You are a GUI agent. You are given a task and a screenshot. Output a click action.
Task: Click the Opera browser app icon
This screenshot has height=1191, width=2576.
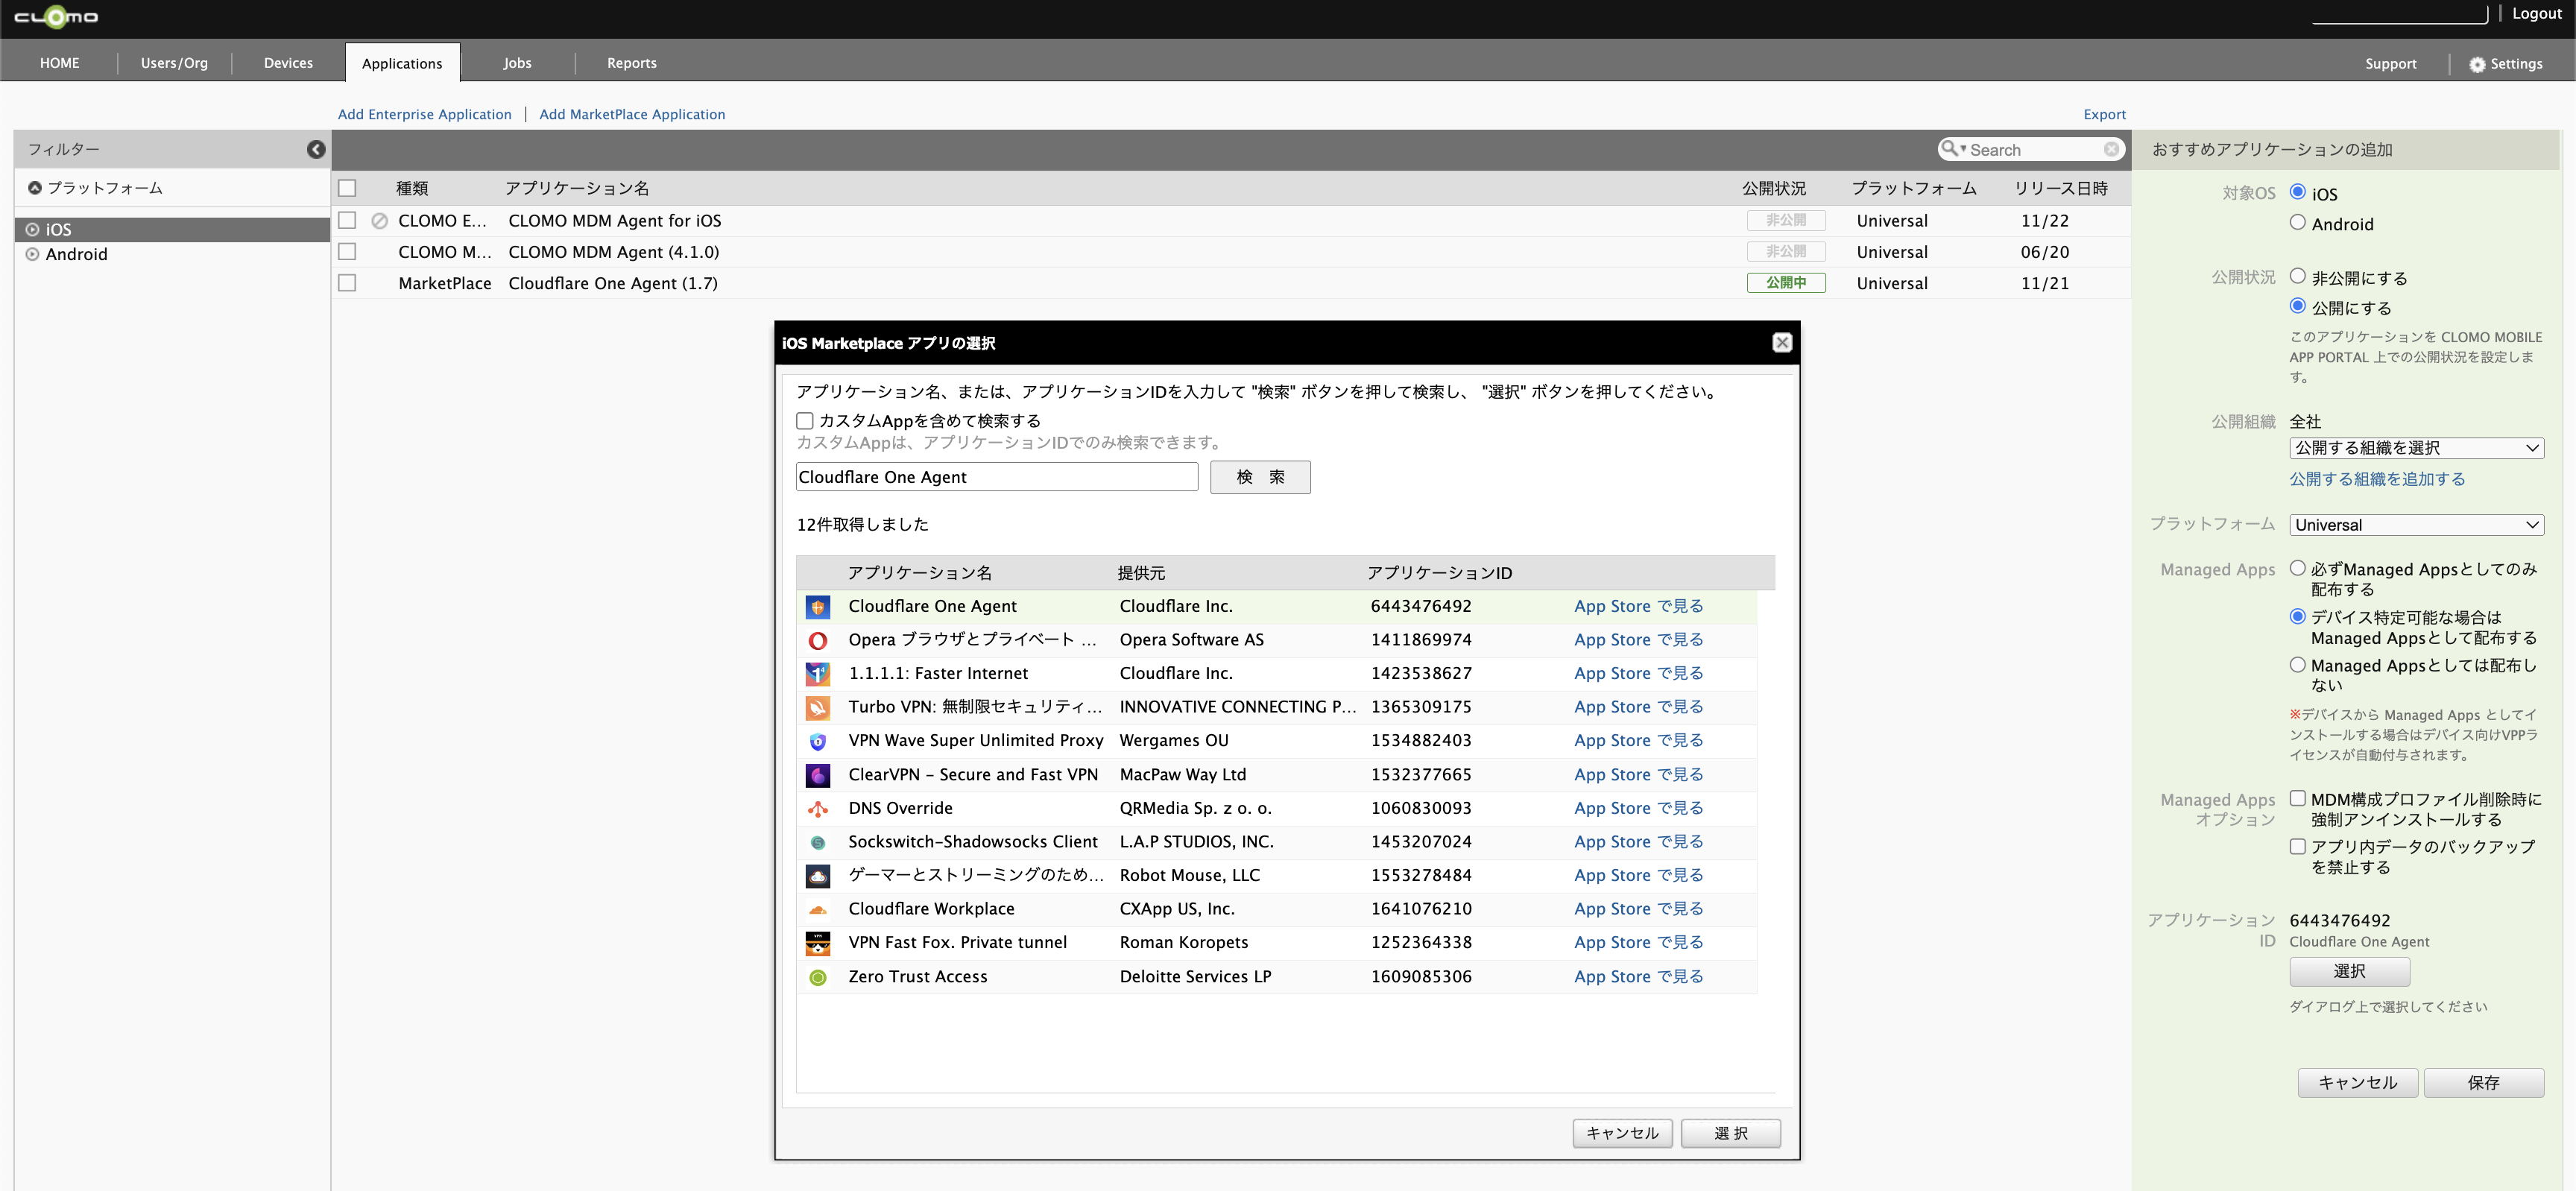click(x=817, y=640)
